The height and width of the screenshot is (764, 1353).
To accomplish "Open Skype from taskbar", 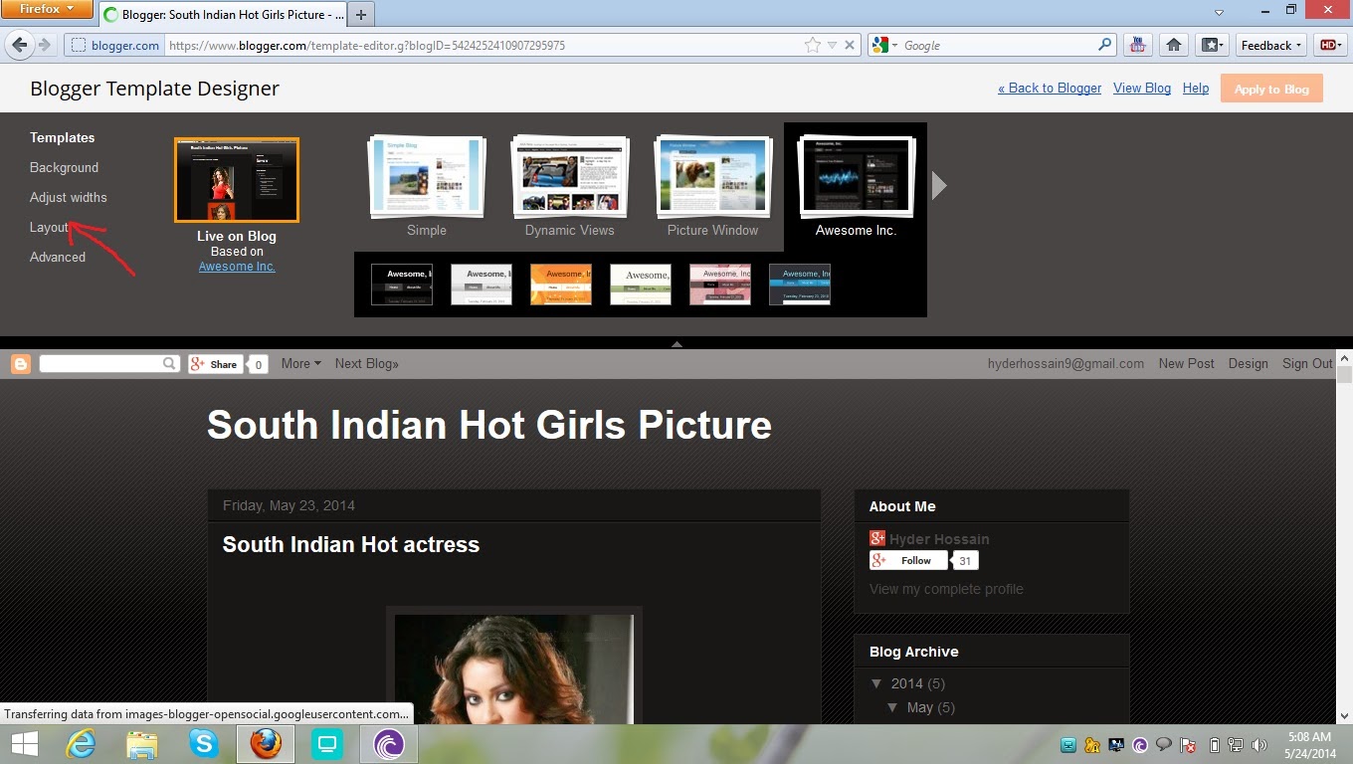I will pos(204,744).
